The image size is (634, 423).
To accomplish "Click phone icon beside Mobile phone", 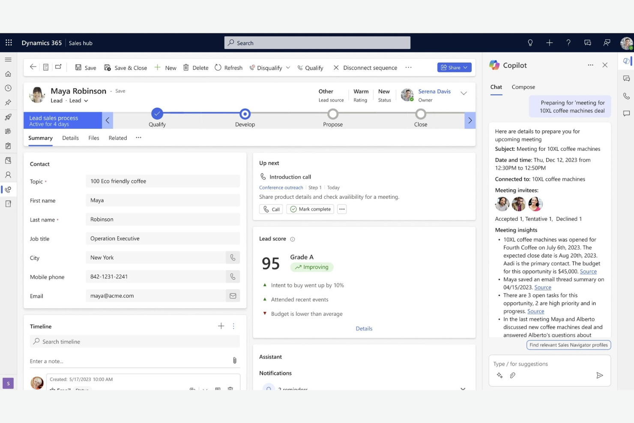I will click(x=233, y=277).
